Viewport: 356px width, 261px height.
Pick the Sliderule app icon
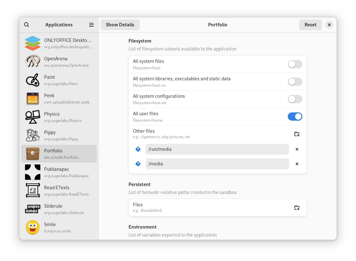(x=33, y=209)
